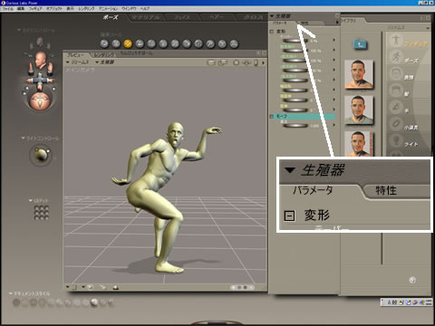Open the ジェームズ figure dropdown
This screenshot has width=435, height=326.
pyautogui.click(x=78, y=62)
